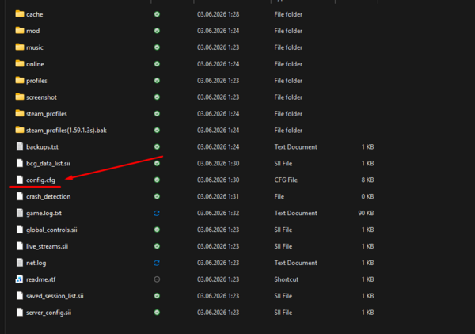Image resolution: width=475 pixels, height=334 pixels.
Task: Select the bcg_data_list.sii file icon
Action: coord(20,163)
